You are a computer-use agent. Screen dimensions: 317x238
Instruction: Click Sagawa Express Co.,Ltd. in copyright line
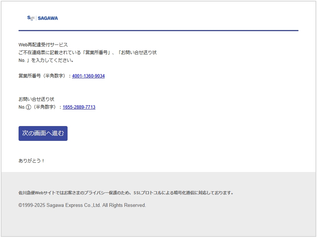(x=73, y=205)
